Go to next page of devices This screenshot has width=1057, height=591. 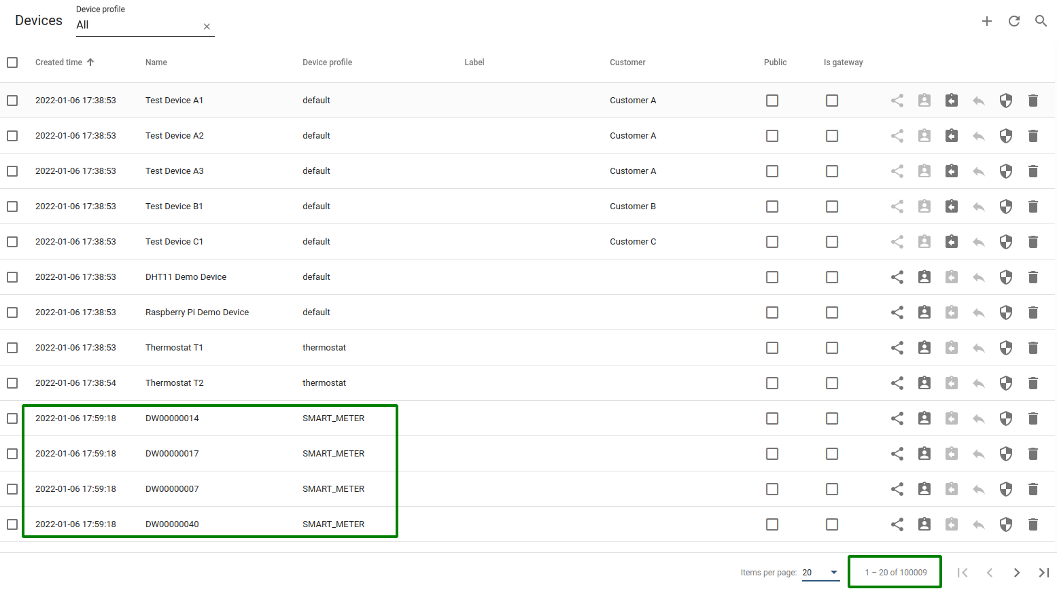point(1016,573)
